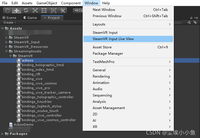Viewport: 200px width, 138px height.
Task: Open the Component menu
Action: (x=71, y=3)
